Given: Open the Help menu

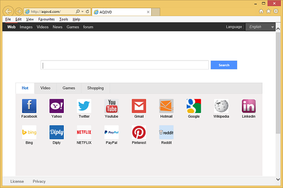Looking at the screenshot, I should pyautogui.click(x=76, y=20).
